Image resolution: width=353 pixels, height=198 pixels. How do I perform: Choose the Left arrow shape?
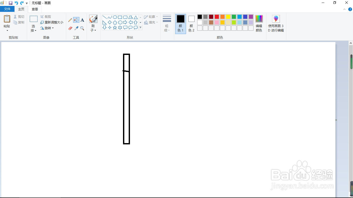(131, 22)
